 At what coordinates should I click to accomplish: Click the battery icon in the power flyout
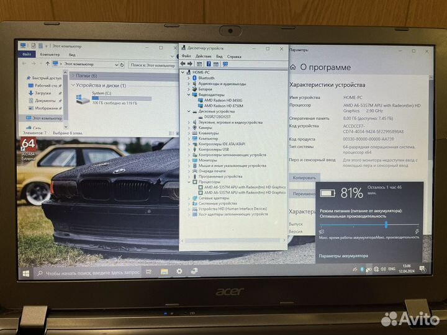click(x=327, y=194)
